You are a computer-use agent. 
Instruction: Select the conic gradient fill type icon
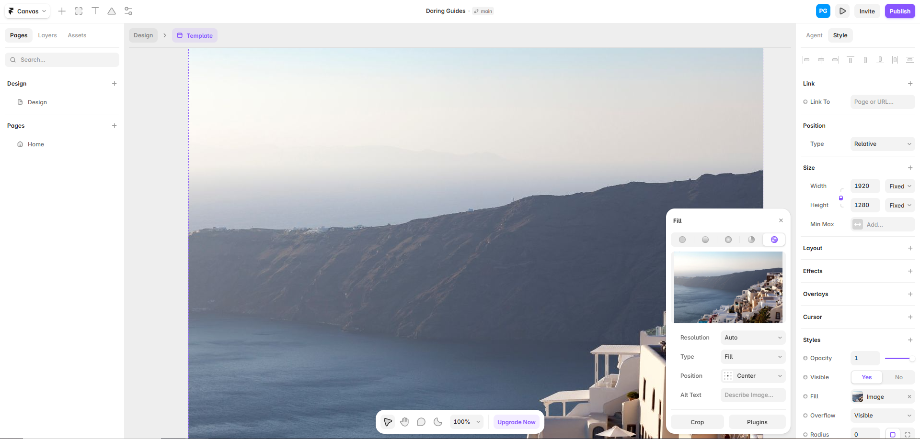click(x=751, y=240)
